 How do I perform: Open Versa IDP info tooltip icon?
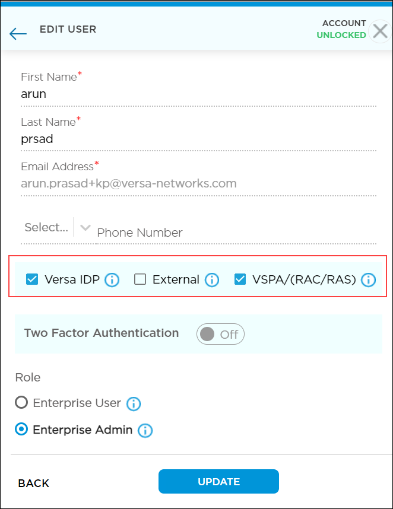click(112, 280)
